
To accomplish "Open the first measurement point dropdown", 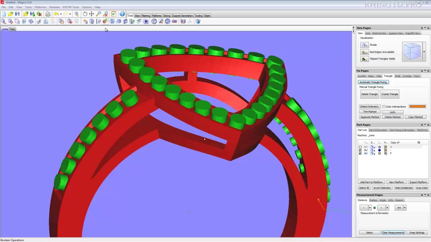I will pyautogui.click(x=369, y=208).
